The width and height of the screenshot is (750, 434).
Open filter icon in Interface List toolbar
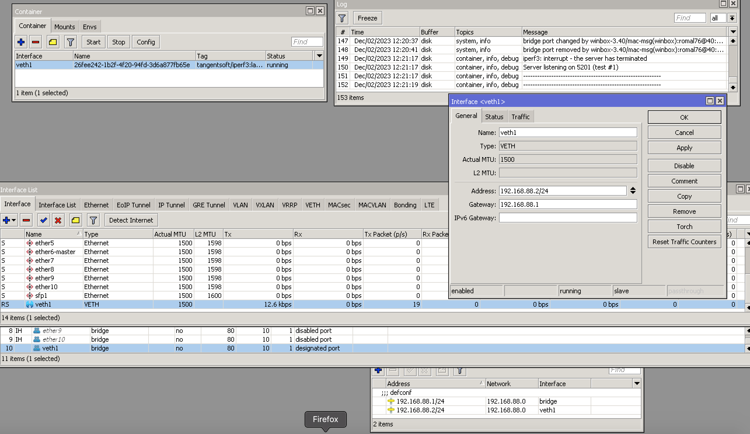[x=93, y=220]
